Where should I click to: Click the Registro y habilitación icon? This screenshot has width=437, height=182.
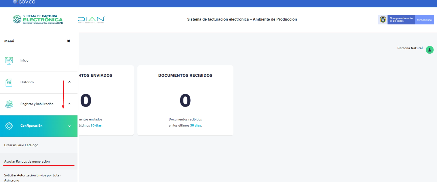click(9, 104)
